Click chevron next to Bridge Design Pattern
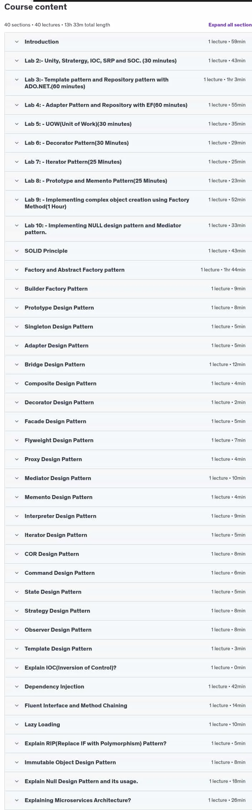Screen dimensions: 252x810 click(17, 365)
